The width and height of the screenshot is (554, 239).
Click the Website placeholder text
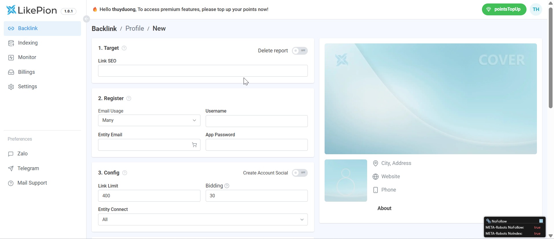pyautogui.click(x=391, y=177)
